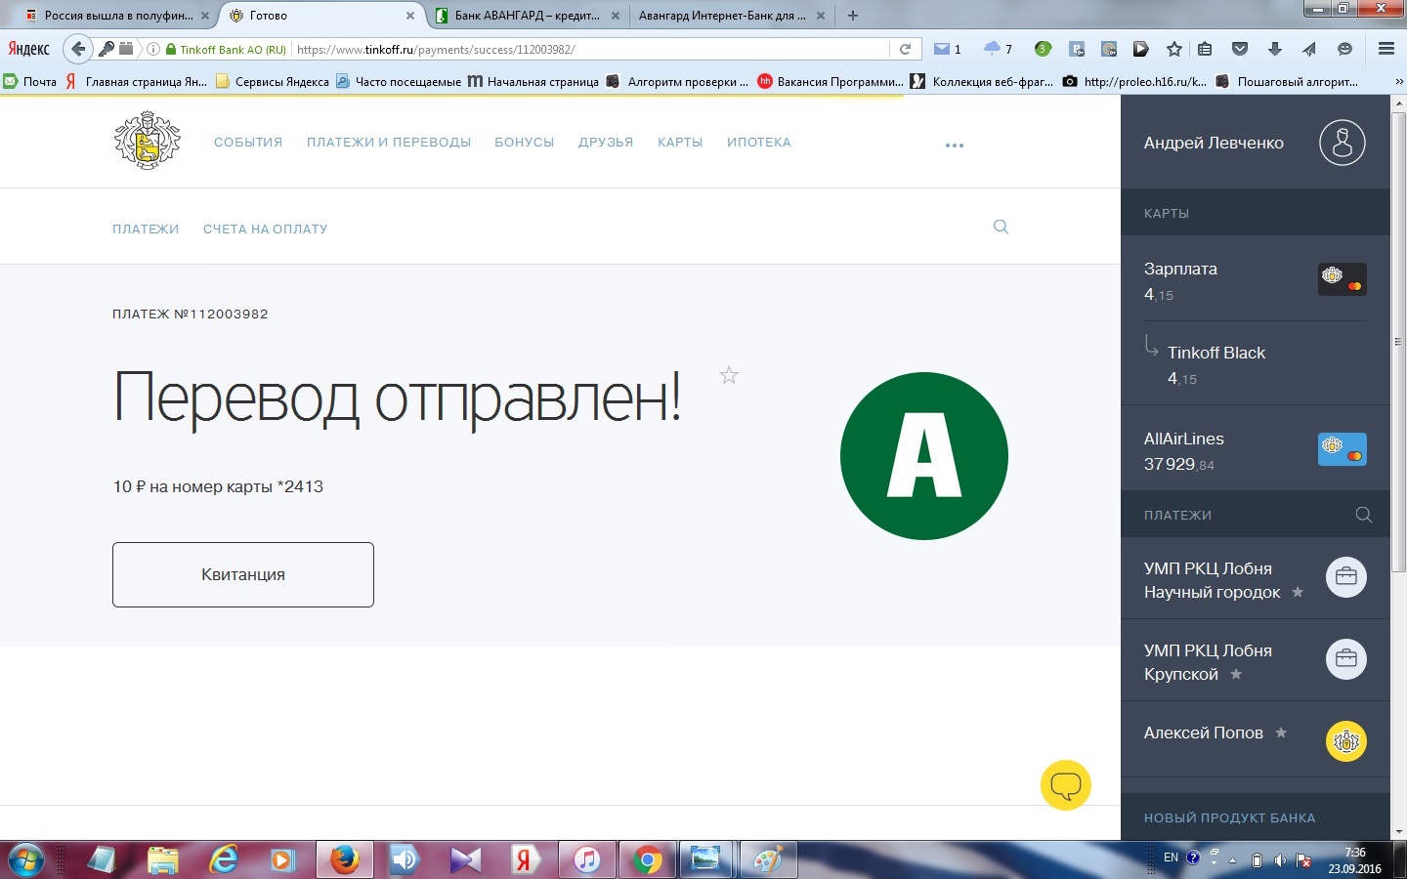Click the green A recipient bank logo

point(924,455)
